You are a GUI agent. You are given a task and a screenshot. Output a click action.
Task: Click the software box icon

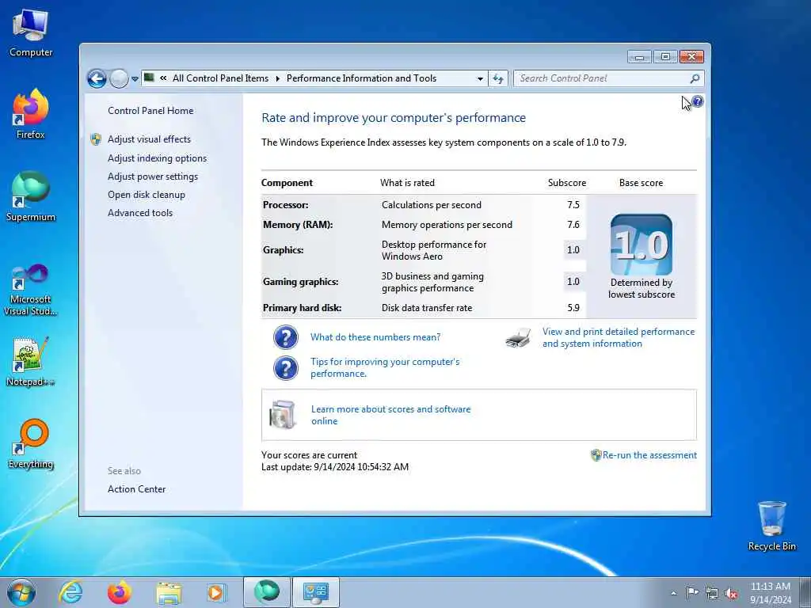pos(283,415)
